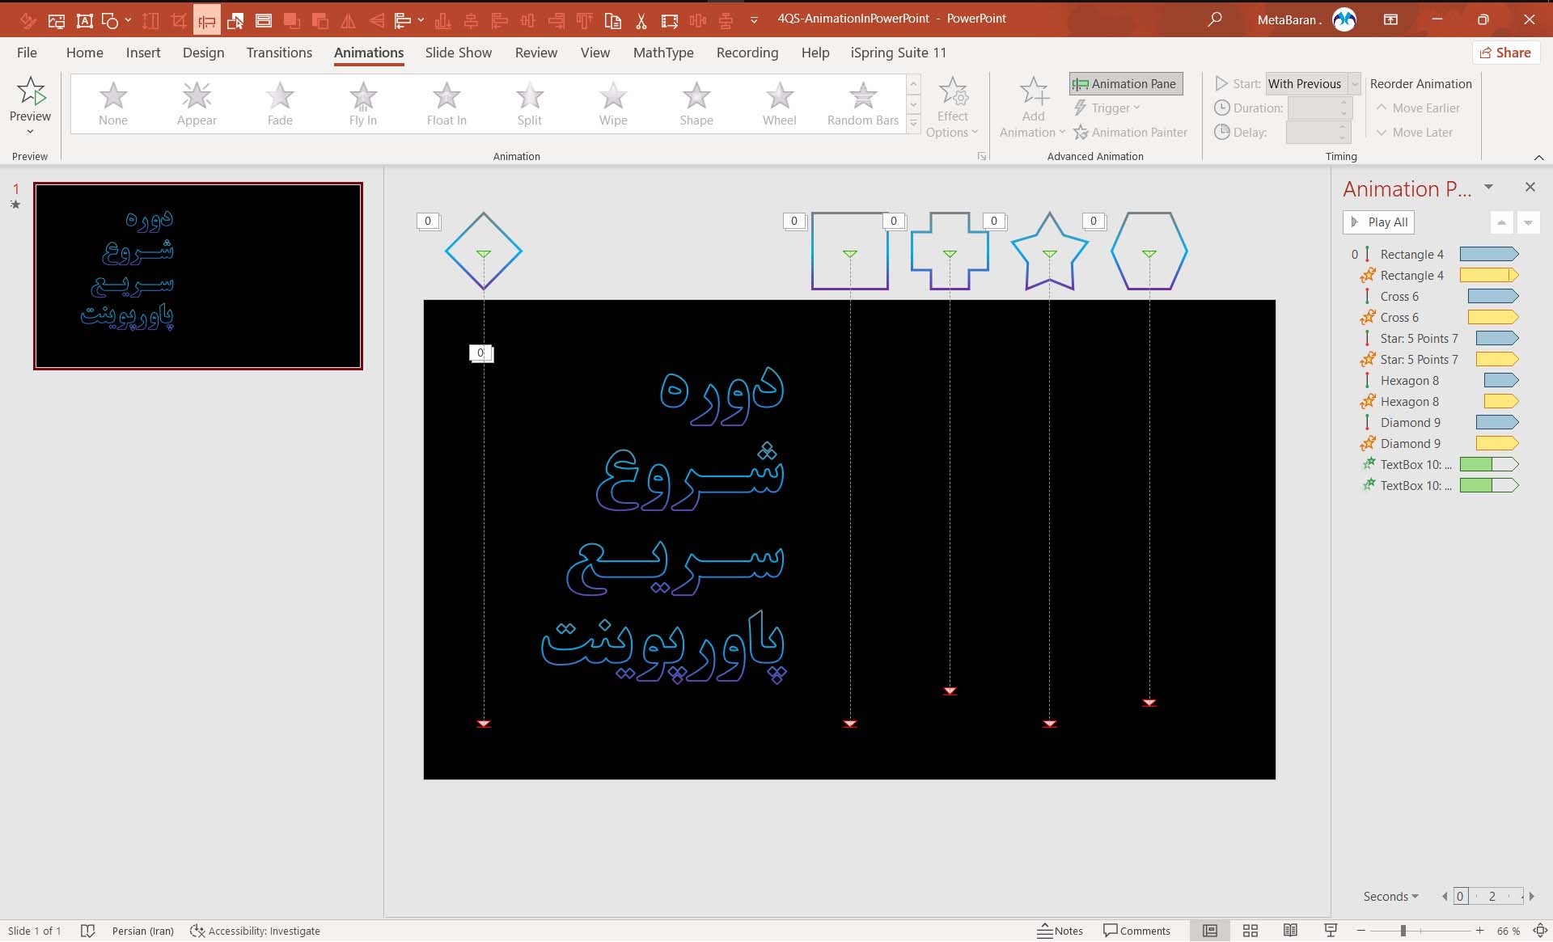The height and width of the screenshot is (942, 1553).
Task: Choose the Split animation from the gallery
Action: coord(530,104)
